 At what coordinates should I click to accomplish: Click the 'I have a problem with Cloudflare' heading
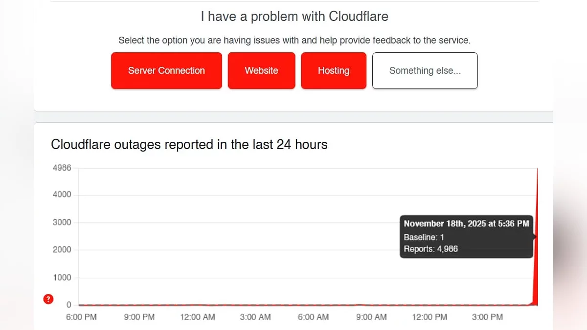tap(294, 16)
